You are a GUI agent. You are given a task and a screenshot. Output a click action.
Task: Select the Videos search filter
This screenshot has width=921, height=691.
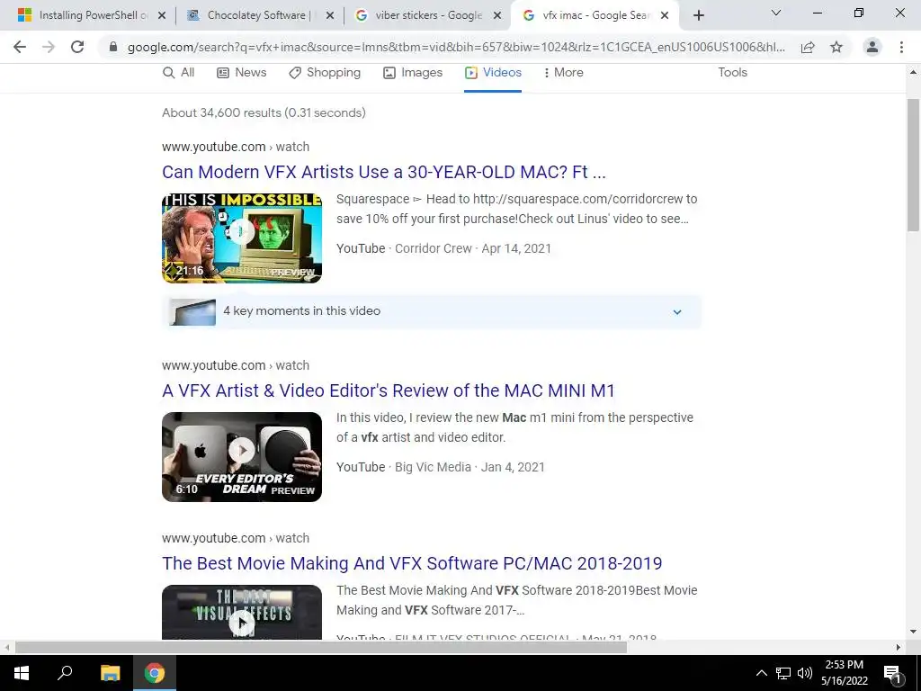[x=493, y=72]
